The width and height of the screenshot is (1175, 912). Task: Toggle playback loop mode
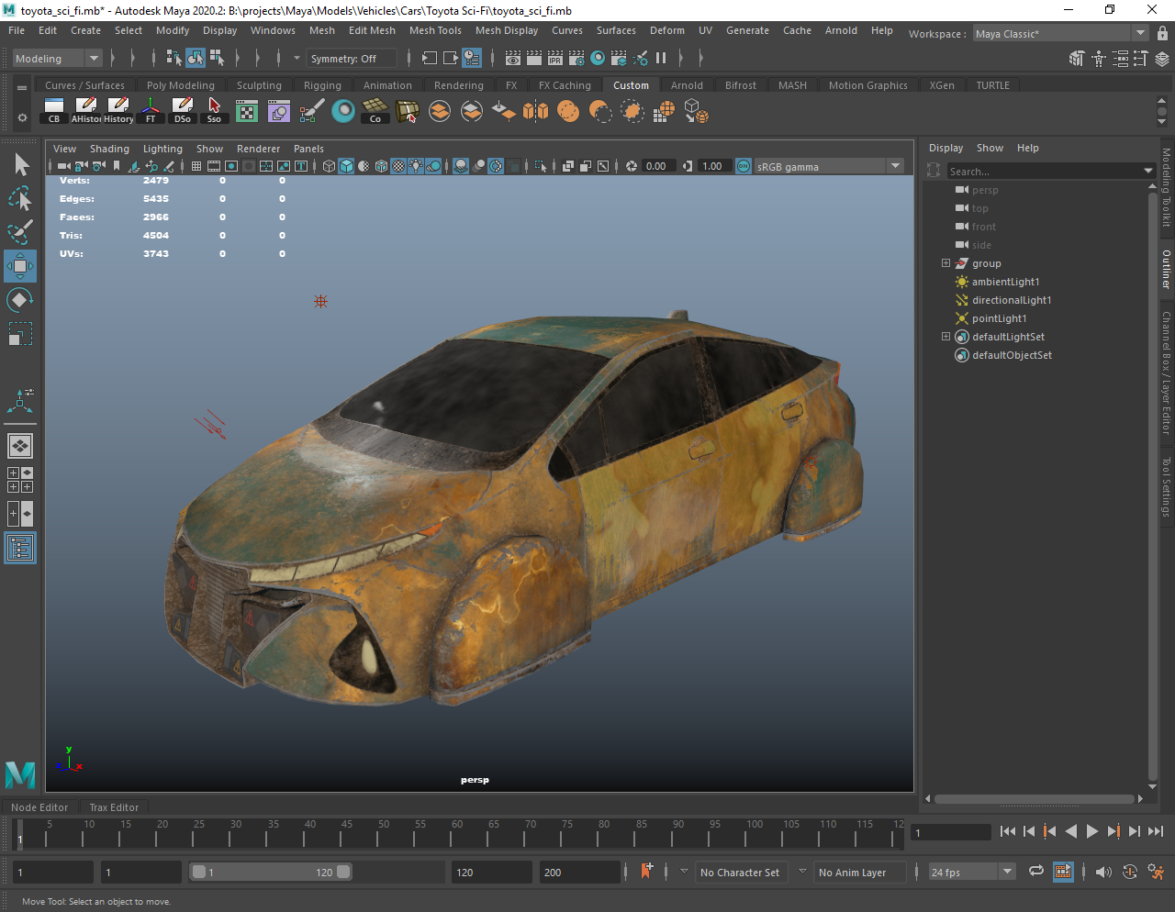1035,872
